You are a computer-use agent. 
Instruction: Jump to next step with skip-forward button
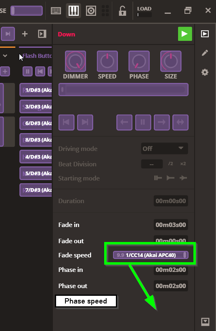(x=85, y=123)
